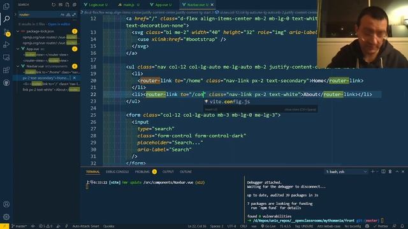The image size is (408, 229).
Task: Collapse App.vue search results
Action: [18, 49]
